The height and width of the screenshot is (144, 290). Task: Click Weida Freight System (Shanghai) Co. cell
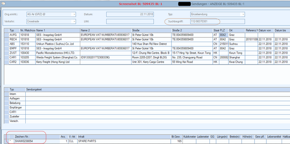click(x=58, y=57)
